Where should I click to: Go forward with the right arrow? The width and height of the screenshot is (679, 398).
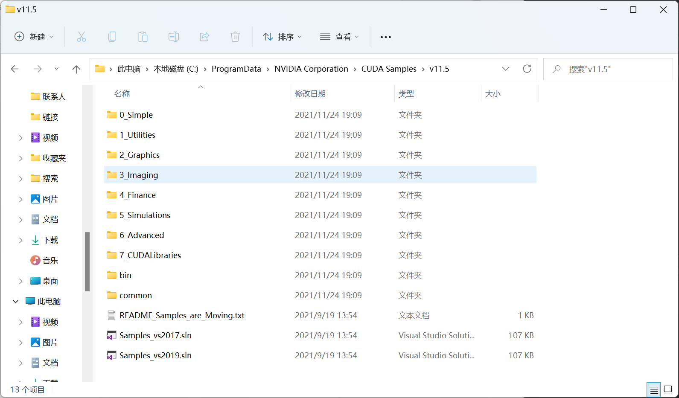(38, 69)
